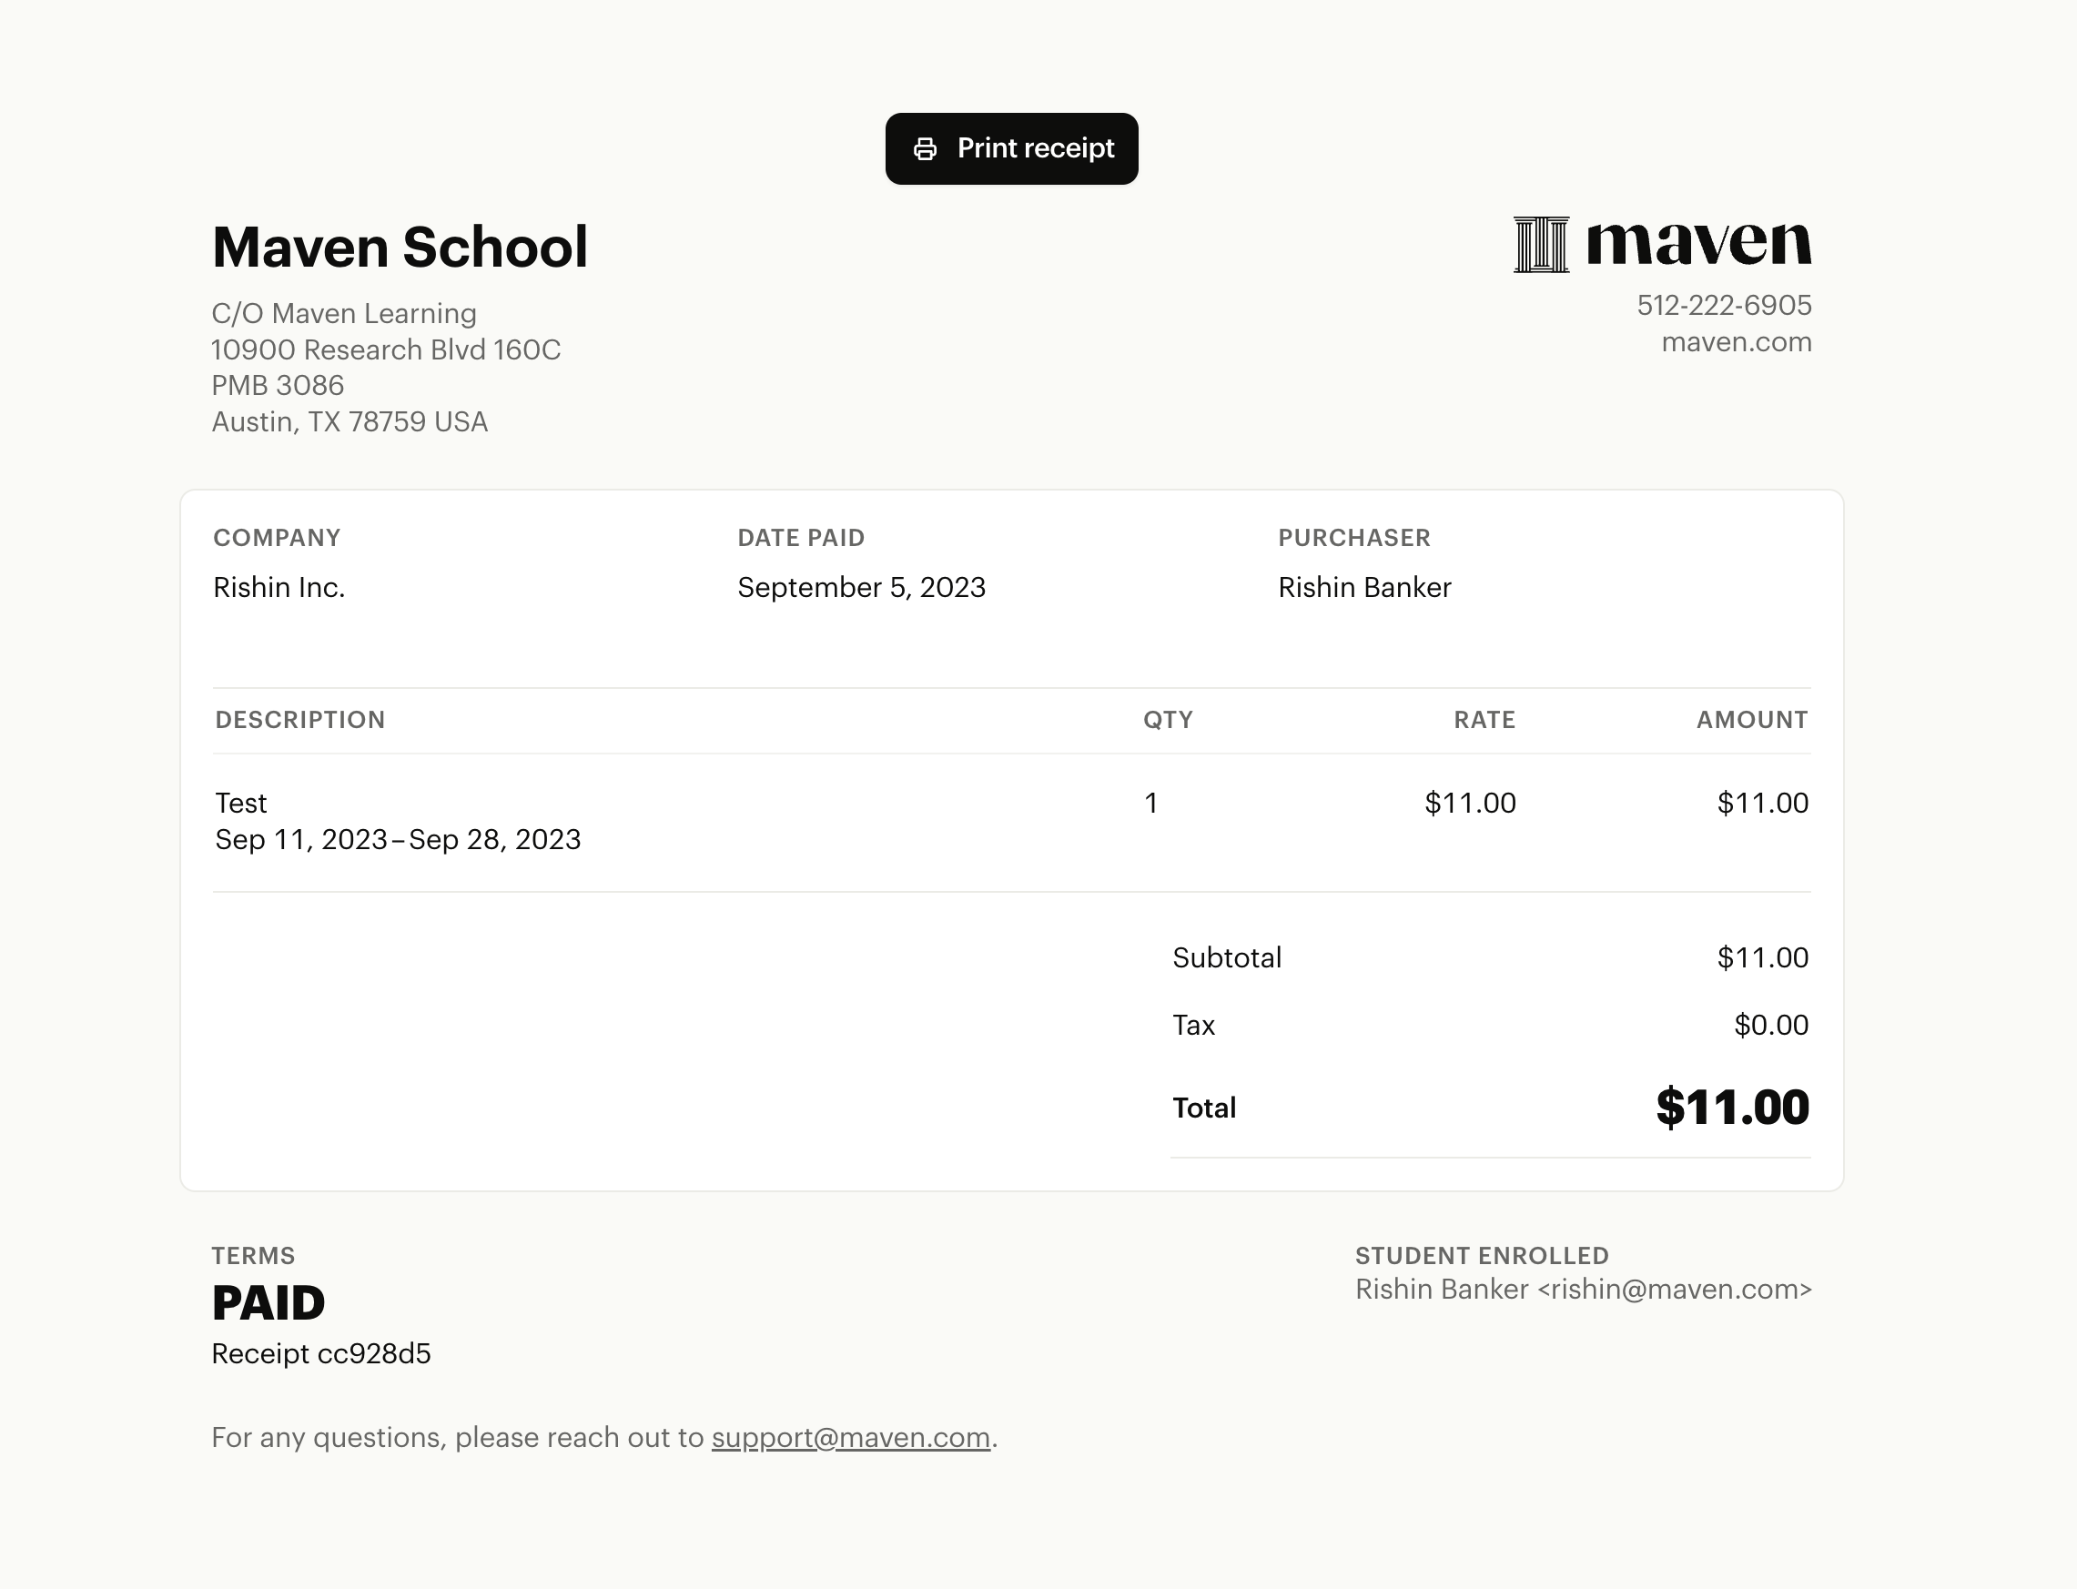2077x1589 pixels.
Task: Click the date paid September 5, 2023
Action: 862,587
